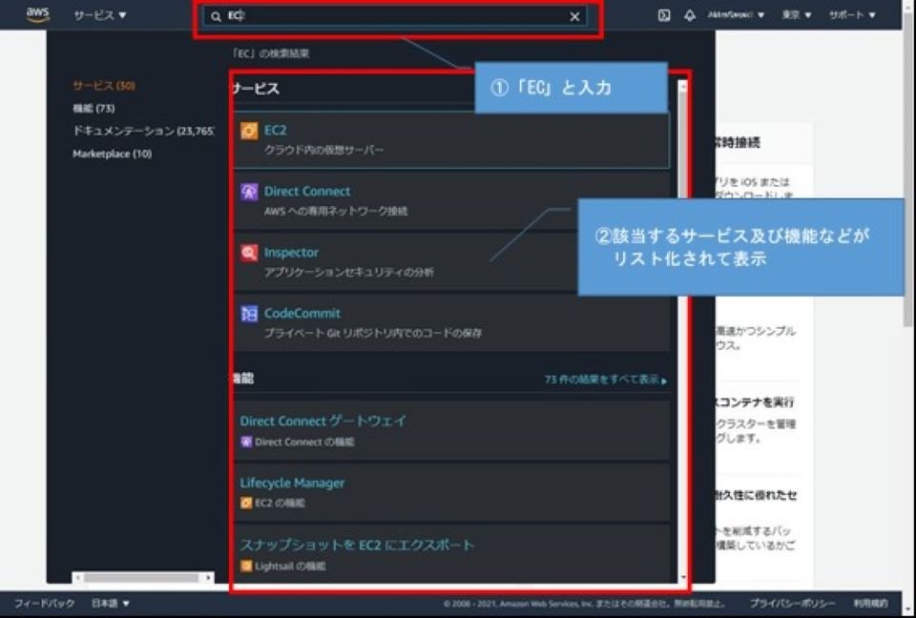916x618 pixels.
Task: Click the AWS への専用ネットワーク接続 text
Action: tap(336, 211)
